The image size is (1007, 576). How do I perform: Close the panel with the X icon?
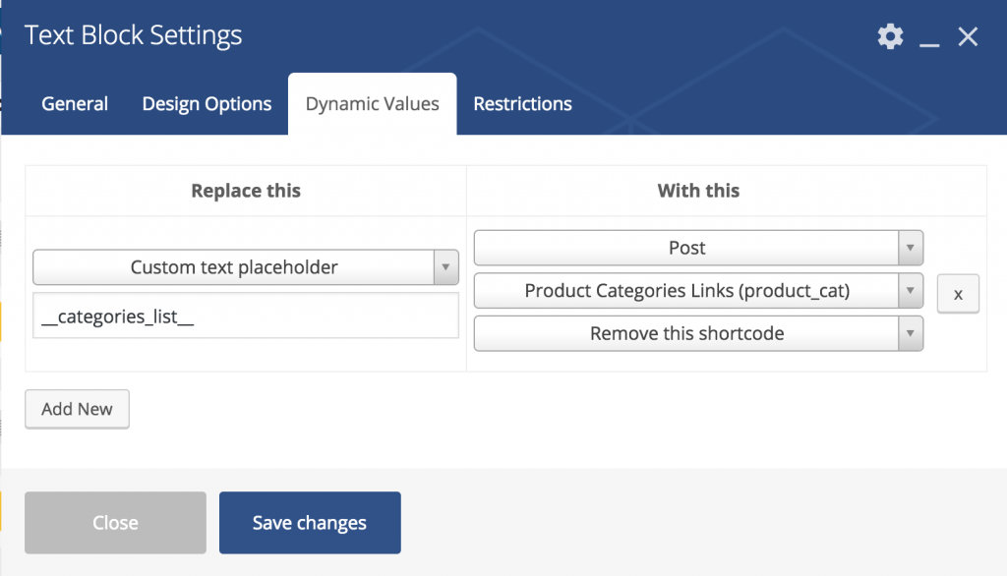pyautogui.click(x=968, y=36)
